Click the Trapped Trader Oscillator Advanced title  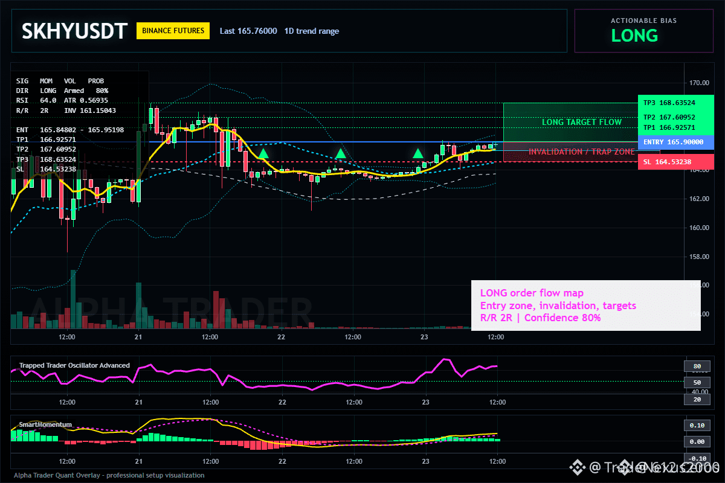74,365
